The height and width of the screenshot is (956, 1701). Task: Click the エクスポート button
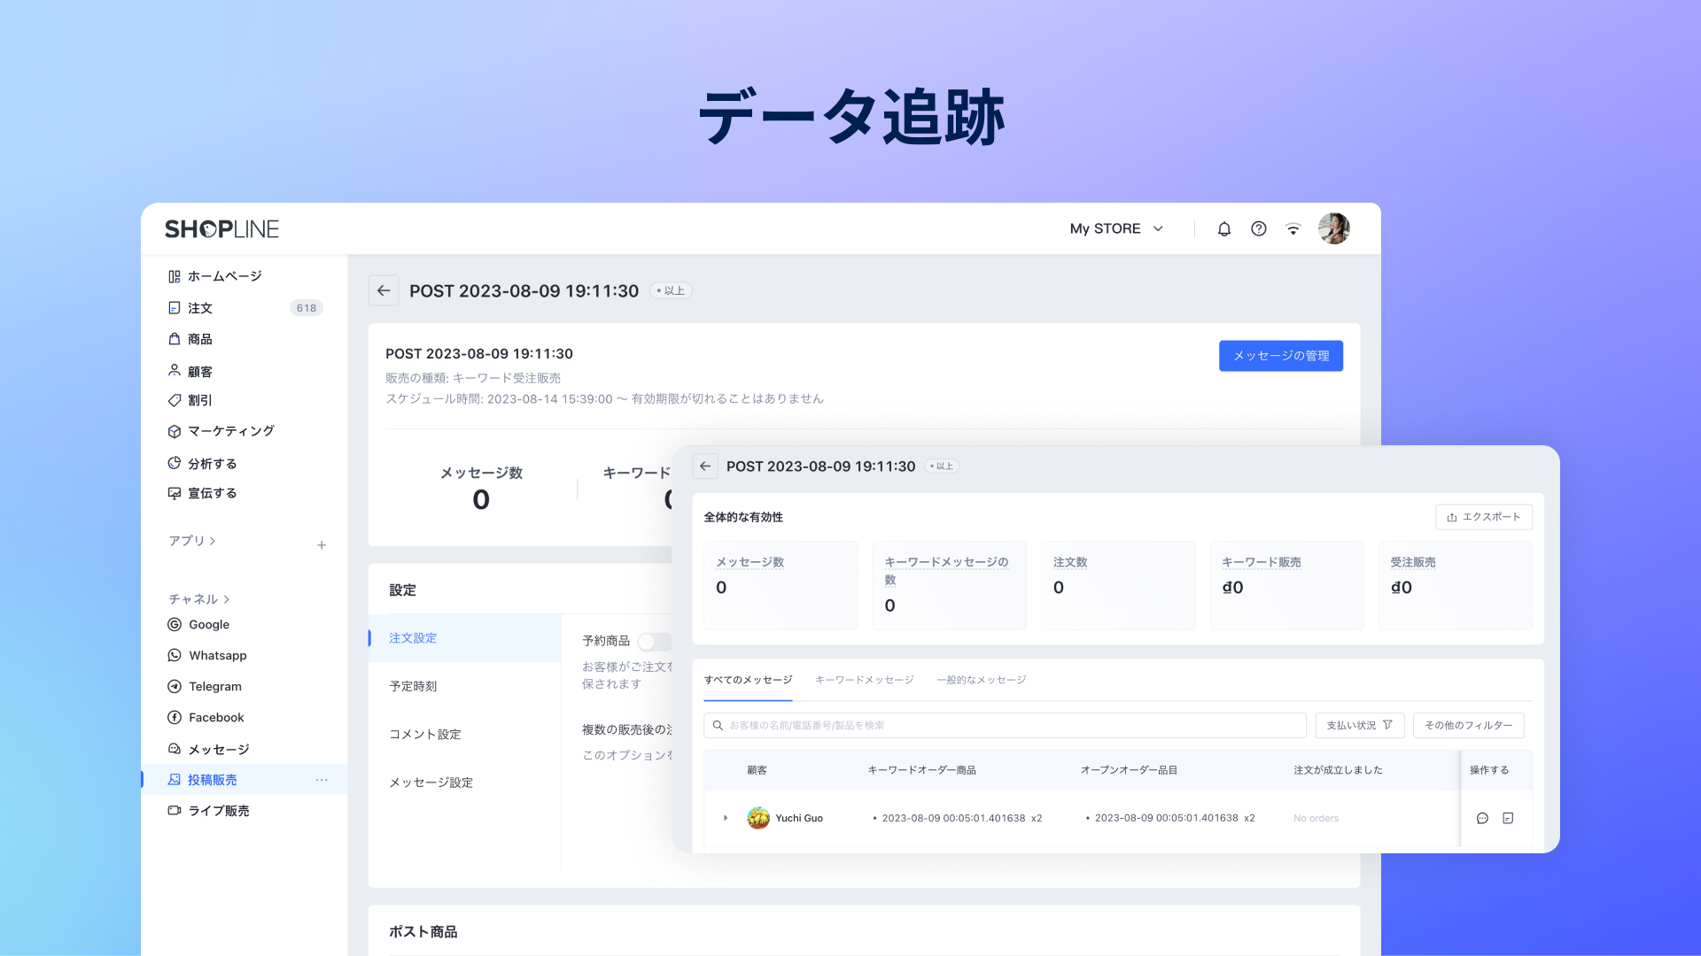point(1483,517)
